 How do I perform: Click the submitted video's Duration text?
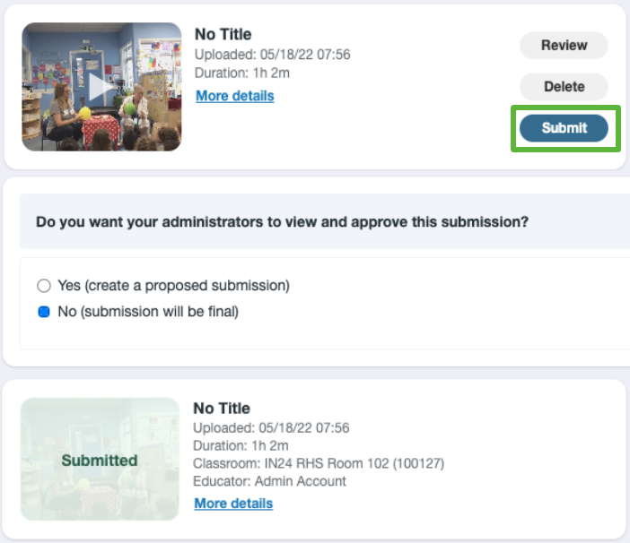[x=241, y=445]
